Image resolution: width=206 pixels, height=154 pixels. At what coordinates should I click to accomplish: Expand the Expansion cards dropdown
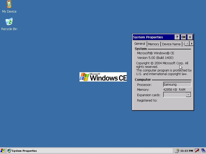click(x=188, y=95)
